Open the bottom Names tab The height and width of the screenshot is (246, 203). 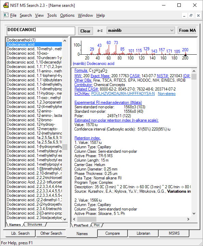pos(82,234)
